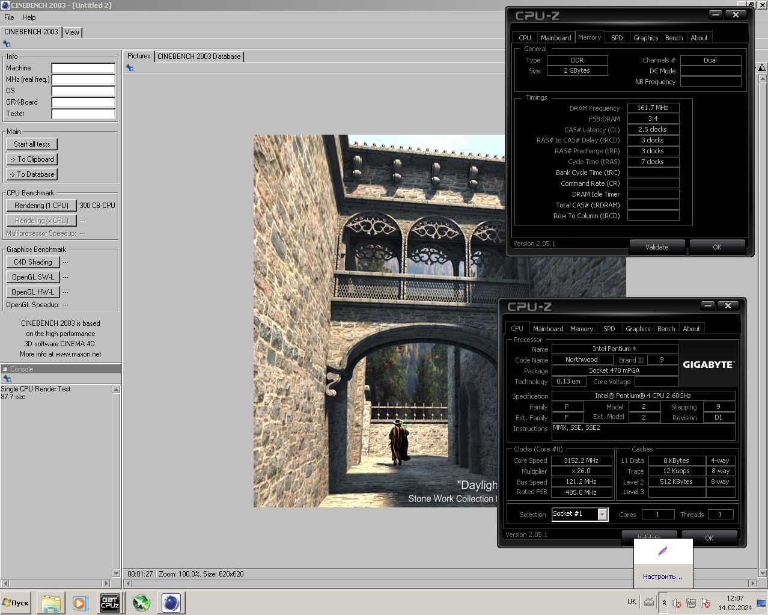Screen dimensions: 768x615
Task: Click the C4D Shading button
Action: [x=33, y=262]
